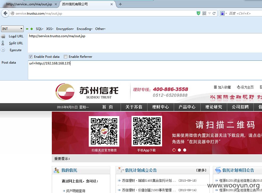Screen dimensions: 262x193
Task: Select the third banner slide dot
Action: tap(185, 150)
